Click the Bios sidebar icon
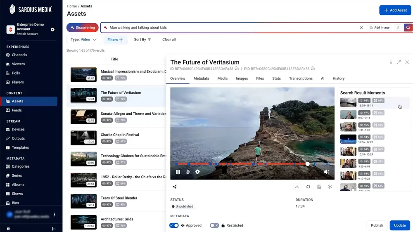Viewport: 413px width, 232px height. [x=8, y=203]
